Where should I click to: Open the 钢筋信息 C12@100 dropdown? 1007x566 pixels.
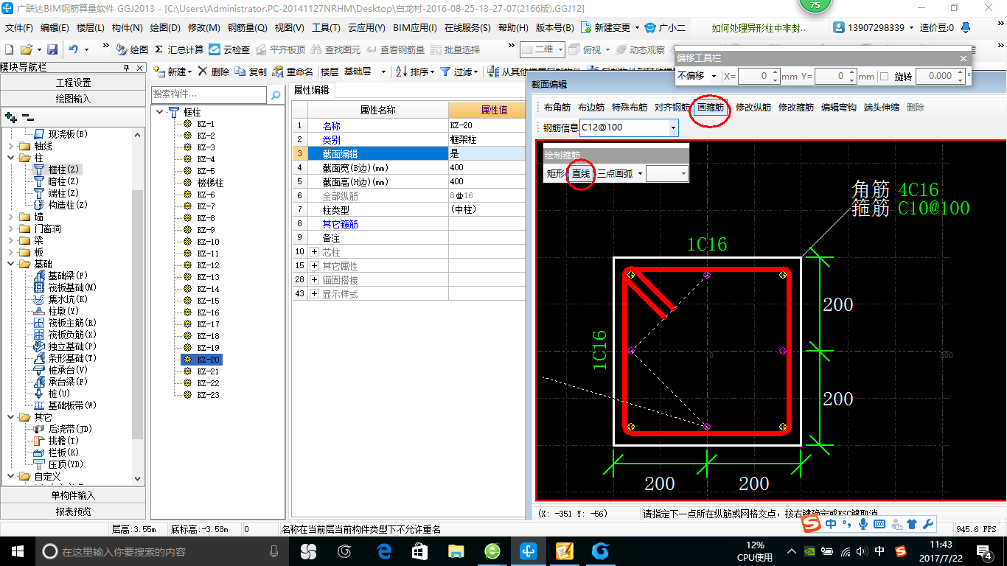pos(673,127)
